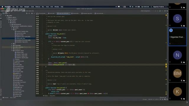The width and height of the screenshot is (189, 106).
Task: Collapse the public folder
Action: click(x=6, y=16)
